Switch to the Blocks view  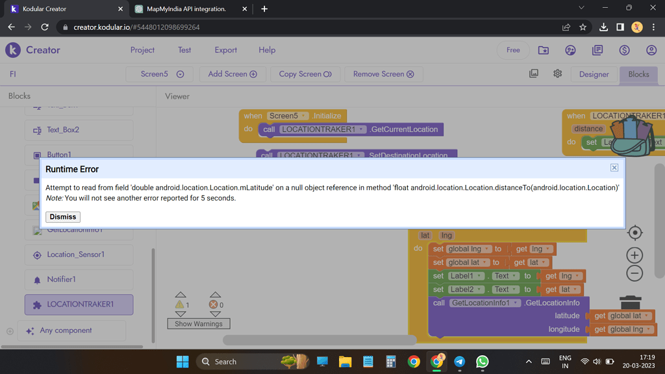638,74
